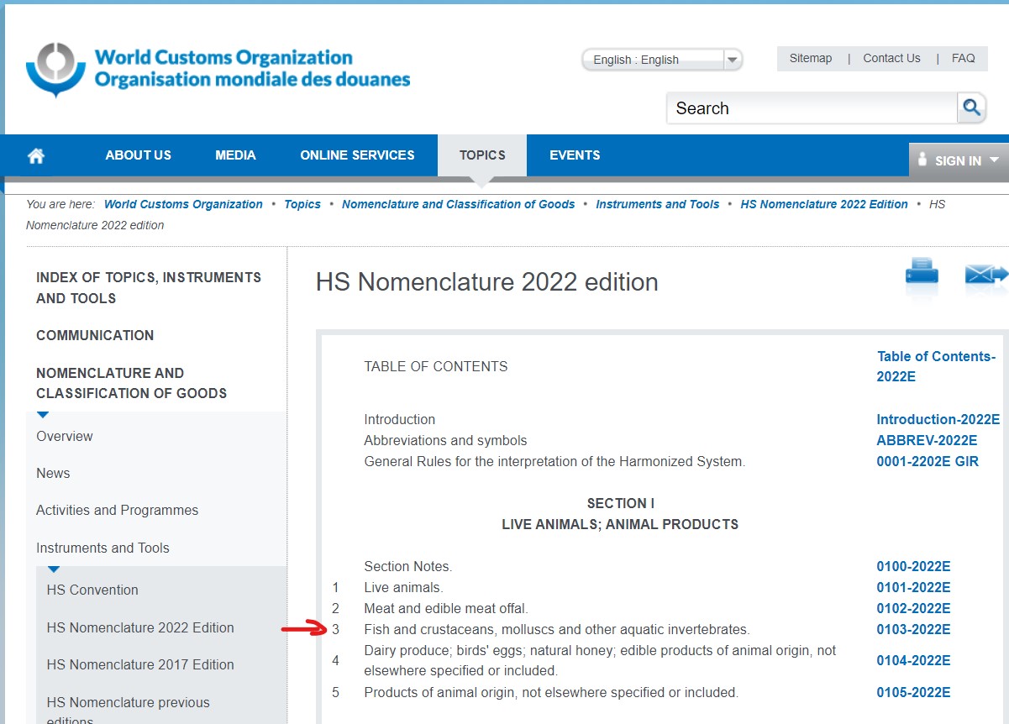Open the 0103-2022E chapter link
The image size is (1009, 724).
[913, 629]
